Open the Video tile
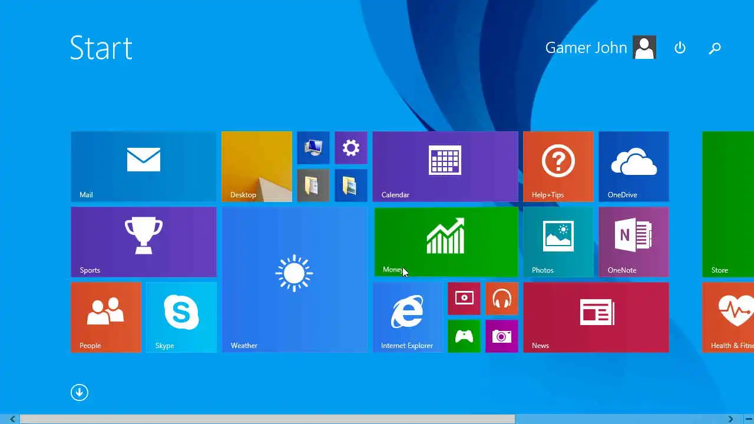 (464, 299)
